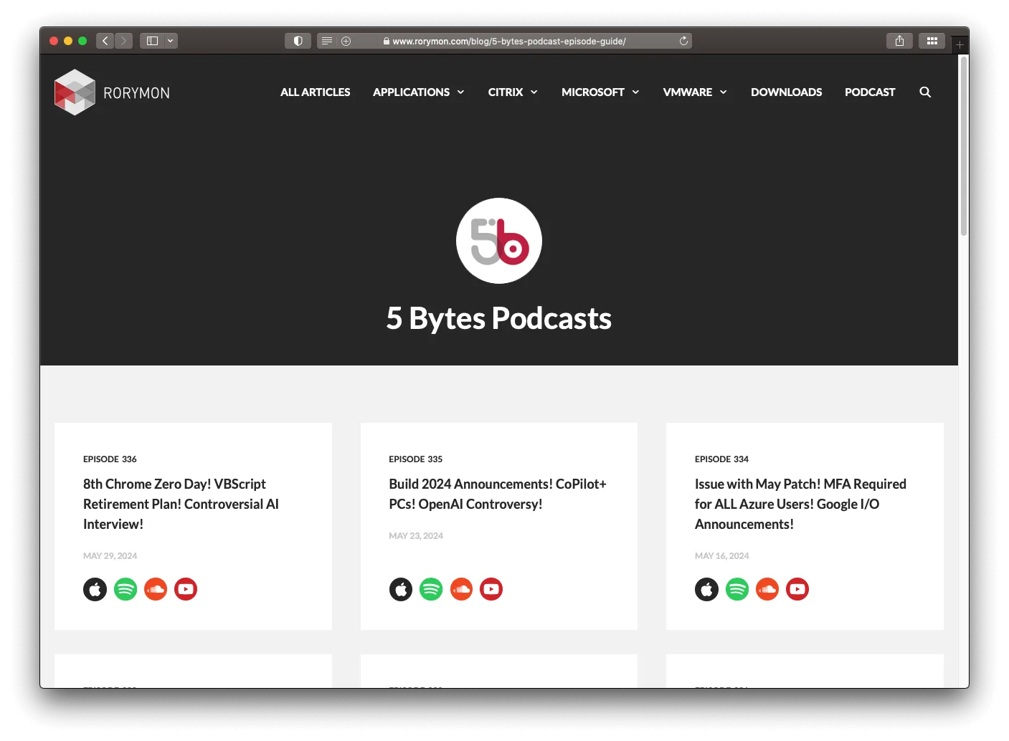Open the All Articles menu item
Screen dimensions: 1009x741
click(316, 92)
